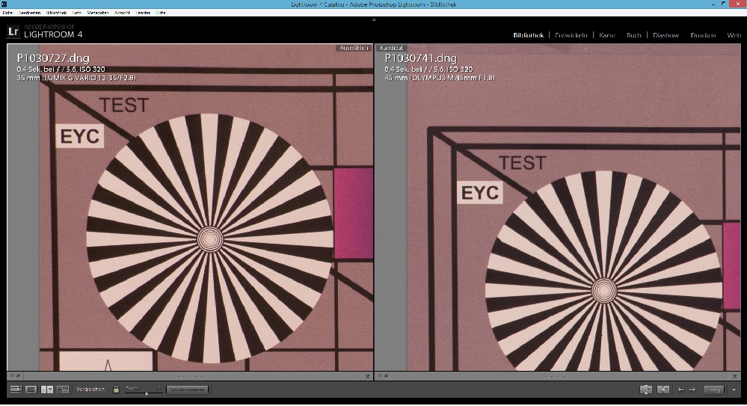The height and width of the screenshot is (406, 747).
Task: Click the Synchronisieren button
Action: (x=187, y=390)
